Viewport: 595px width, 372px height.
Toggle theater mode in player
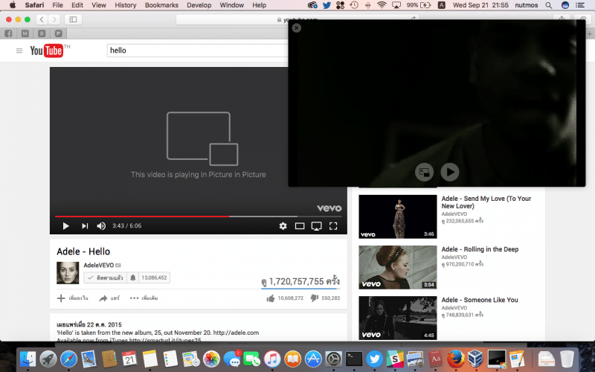click(300, 226)
